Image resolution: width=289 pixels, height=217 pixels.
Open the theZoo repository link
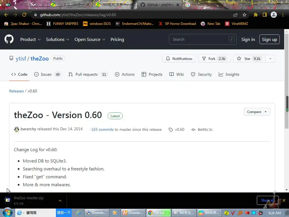tap(40, 58)
